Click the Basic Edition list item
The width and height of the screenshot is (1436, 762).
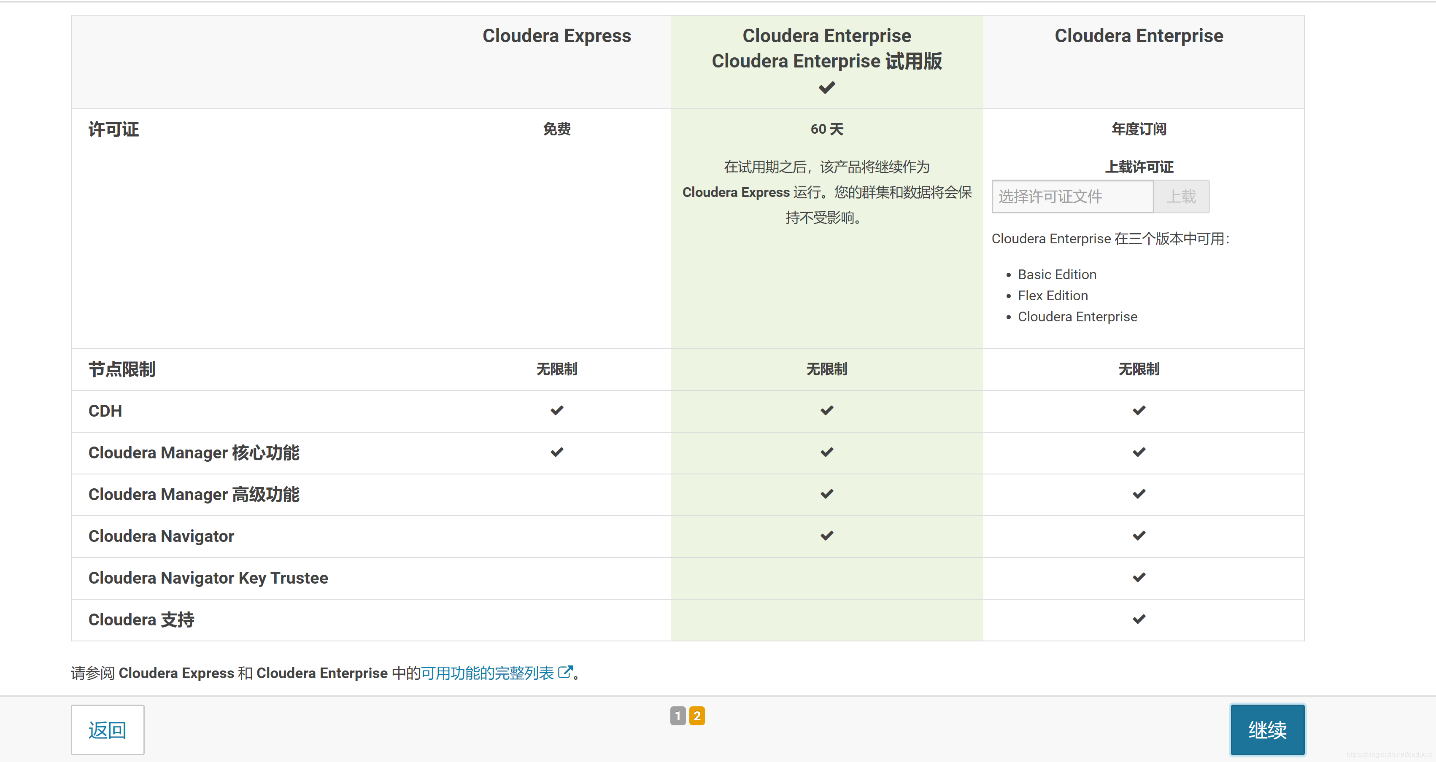click(1057, 274)
